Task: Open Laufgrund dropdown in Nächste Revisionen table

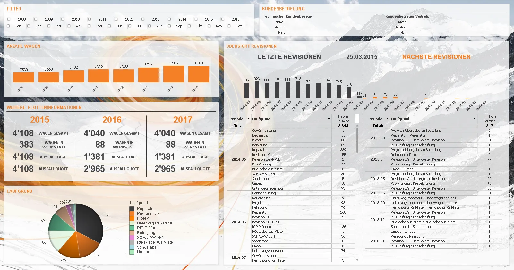Action: (x=474, y=119)
